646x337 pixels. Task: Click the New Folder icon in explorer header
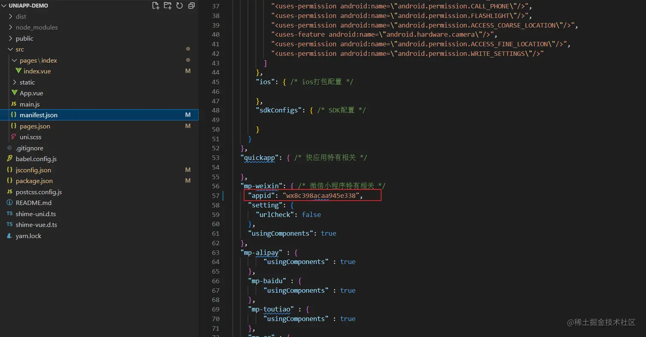click(167, 6)
